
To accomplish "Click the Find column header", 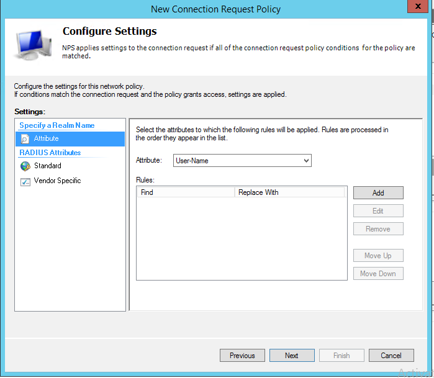I will [x=185, y=192].
